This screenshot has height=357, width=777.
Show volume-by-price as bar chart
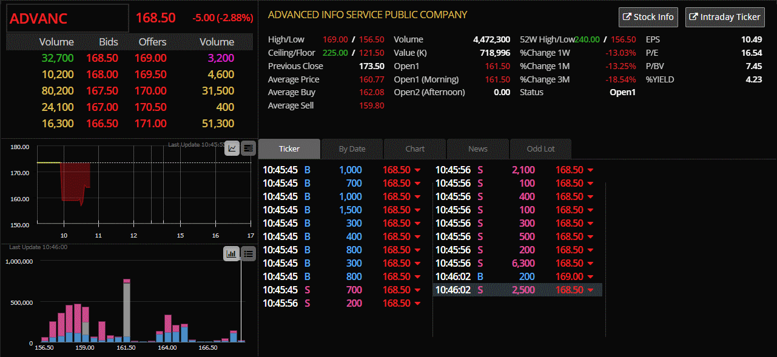pos(232,253)
